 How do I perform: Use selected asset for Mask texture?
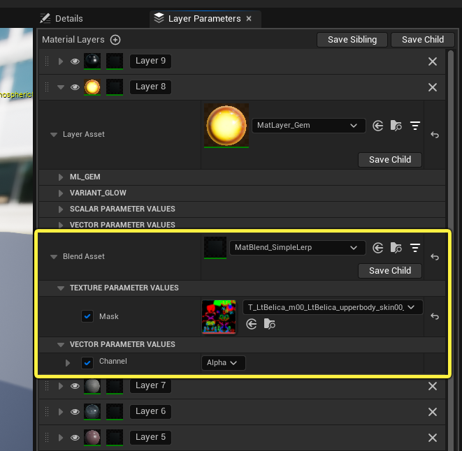tap(252, 324)
